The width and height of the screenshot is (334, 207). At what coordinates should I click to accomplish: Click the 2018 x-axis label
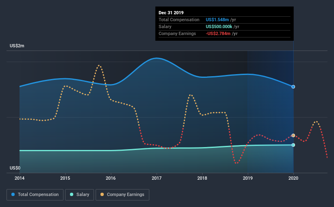coord(202,178)
